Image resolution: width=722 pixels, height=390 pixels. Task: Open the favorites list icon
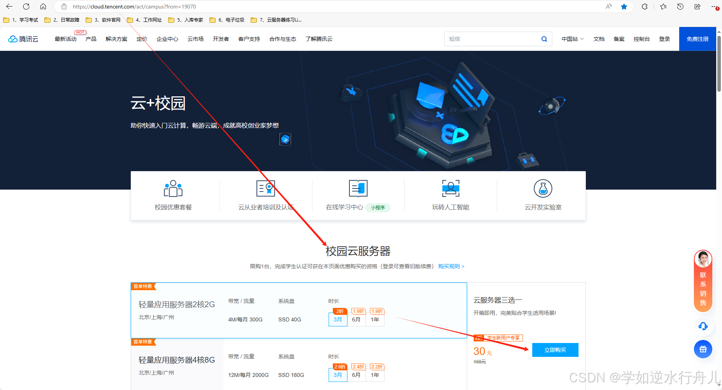(x=663, y=7)
